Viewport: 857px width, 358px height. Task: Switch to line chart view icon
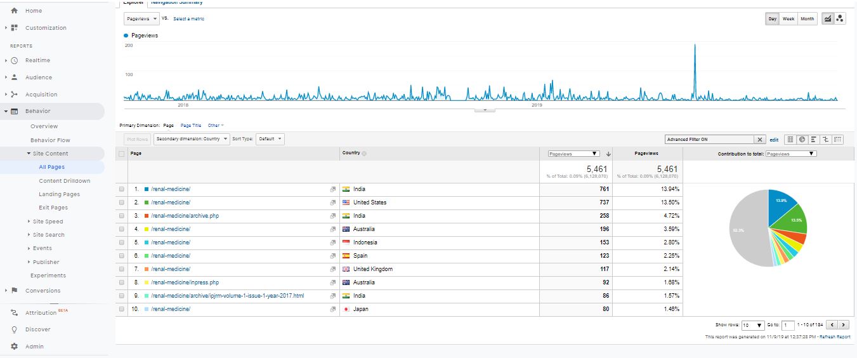coord(828,19)
